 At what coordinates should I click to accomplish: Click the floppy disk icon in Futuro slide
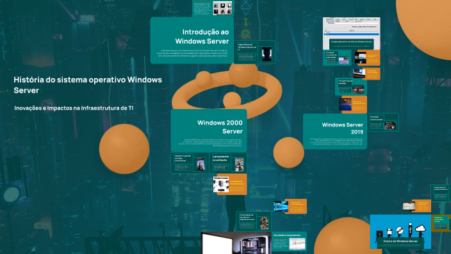(x=389, y=232)
